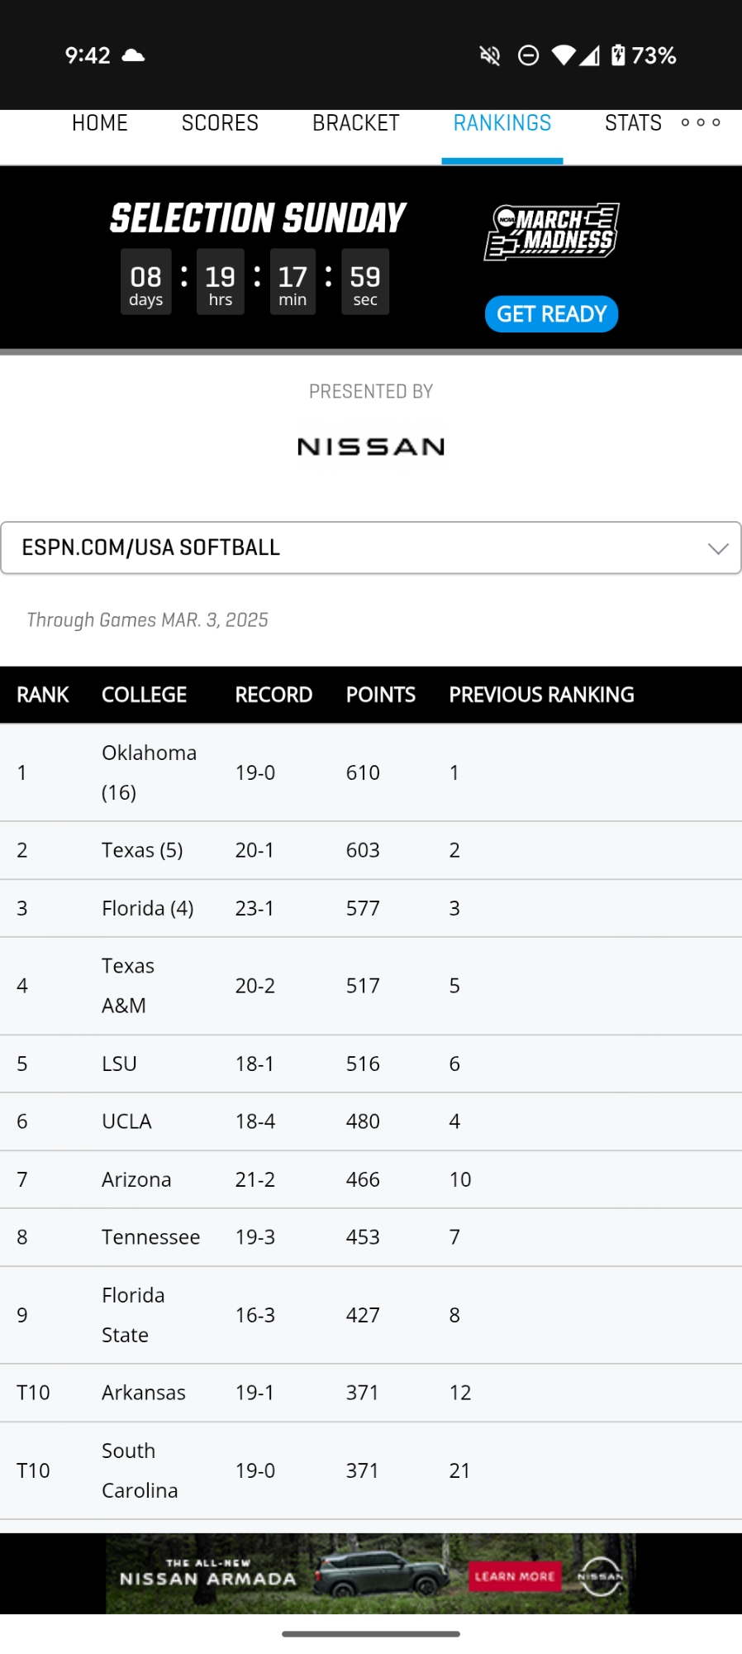742x1654 pixels.
Task: Expand rankings selector with chevron arrow
Action: [718, 548]
